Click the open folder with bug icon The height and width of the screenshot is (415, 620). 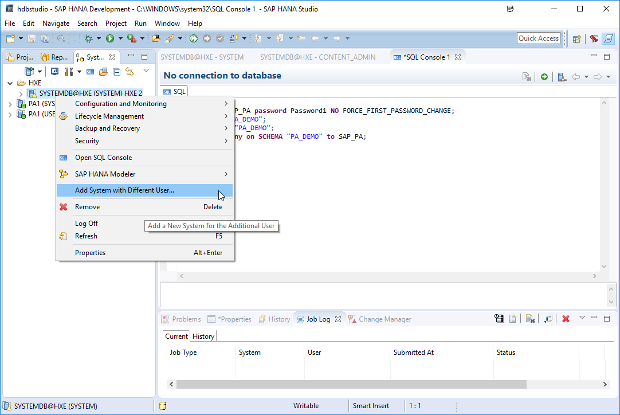(156, 38)
